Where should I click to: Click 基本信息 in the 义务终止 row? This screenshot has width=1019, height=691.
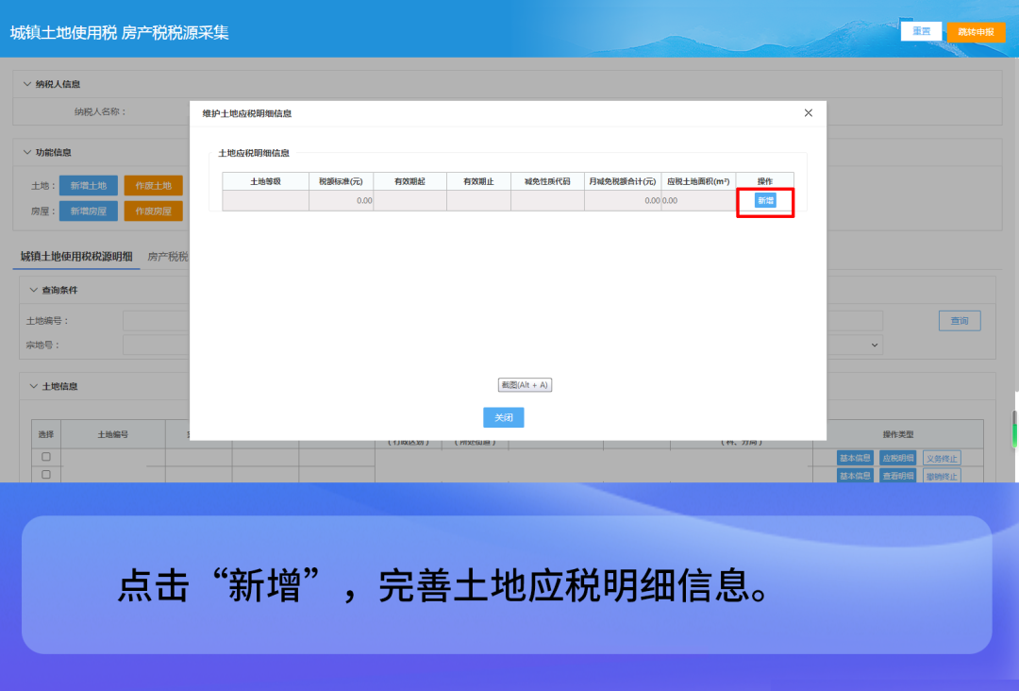(855, 458)
